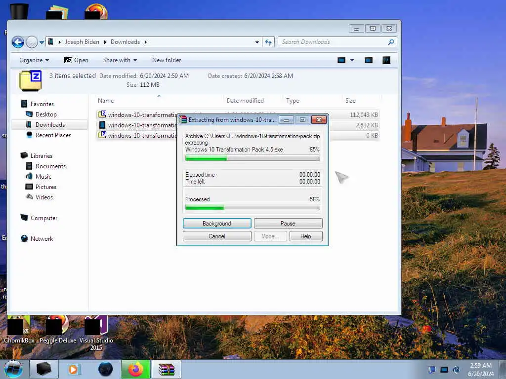Click the Explorer help icon
The width and height of the screenshot is (506, 379).
point(386,60)
